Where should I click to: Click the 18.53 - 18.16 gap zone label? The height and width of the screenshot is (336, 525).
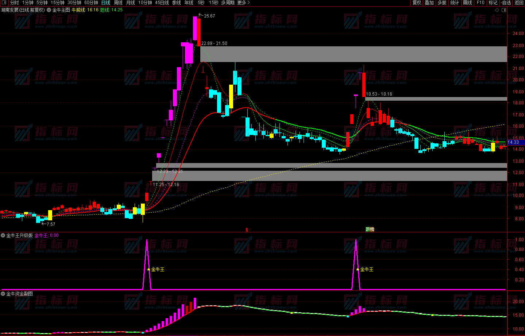coord(379,94)
